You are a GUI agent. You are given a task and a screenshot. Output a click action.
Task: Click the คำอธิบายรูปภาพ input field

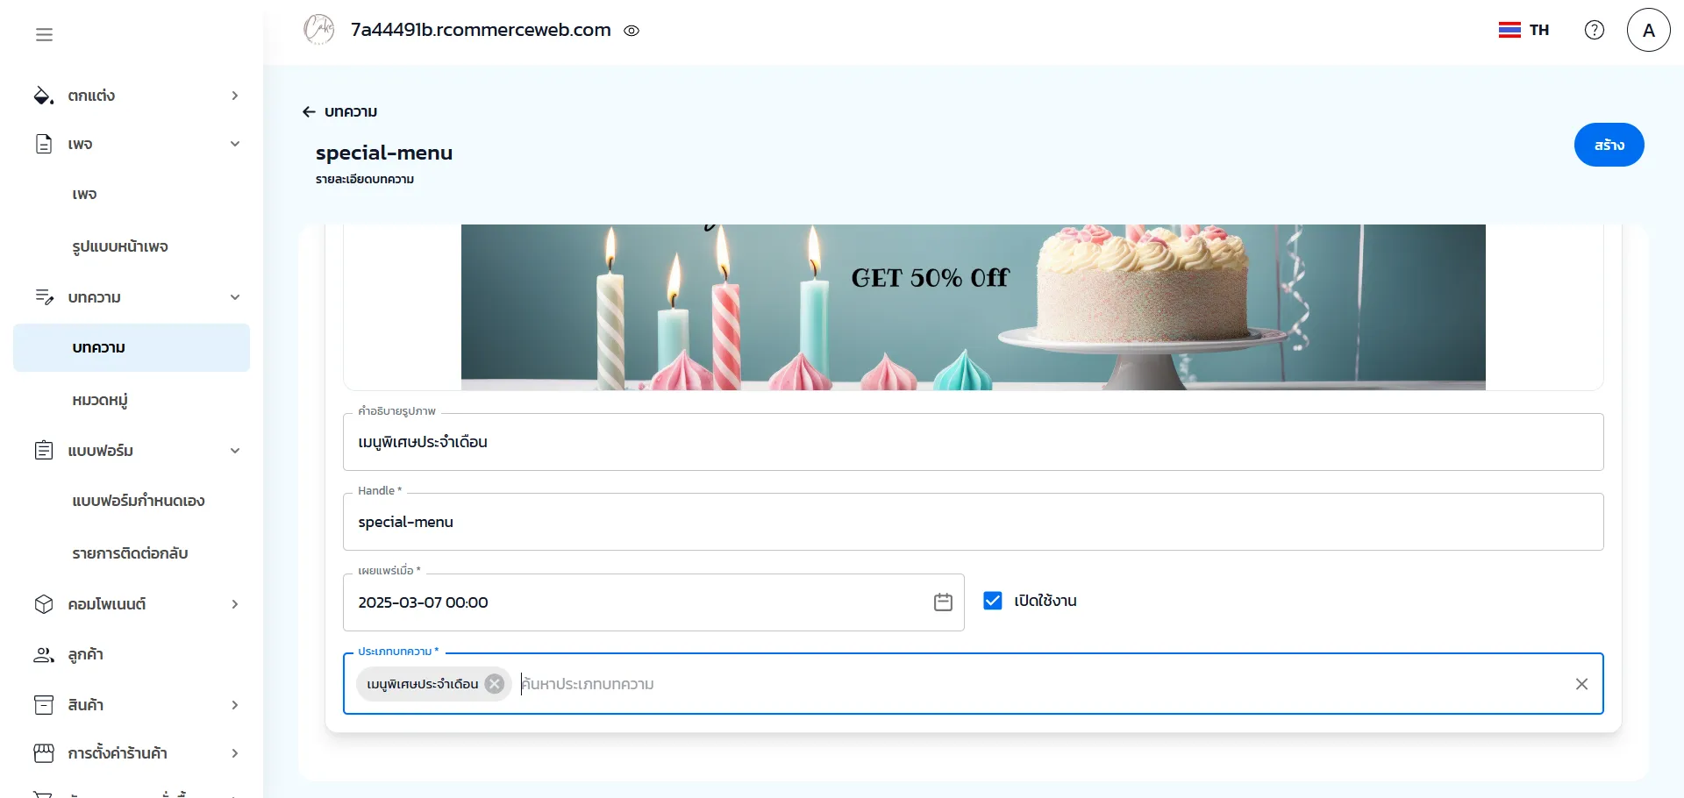[x=974, y=442]
